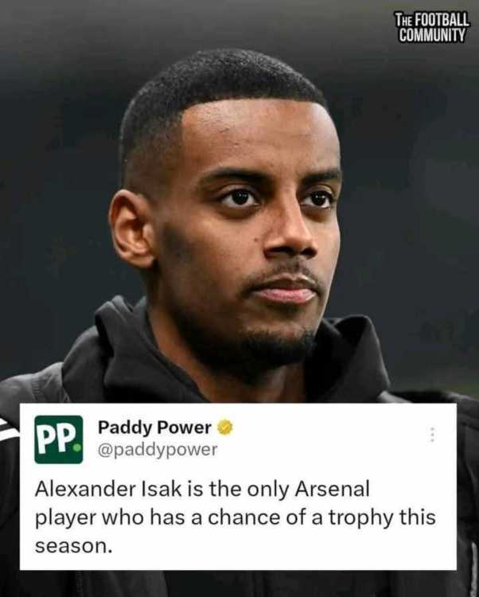The width and height of the screenshot is (479, 597).
Task: Click the word Arsenal in tweet
Action: click(x=332, y=489)
